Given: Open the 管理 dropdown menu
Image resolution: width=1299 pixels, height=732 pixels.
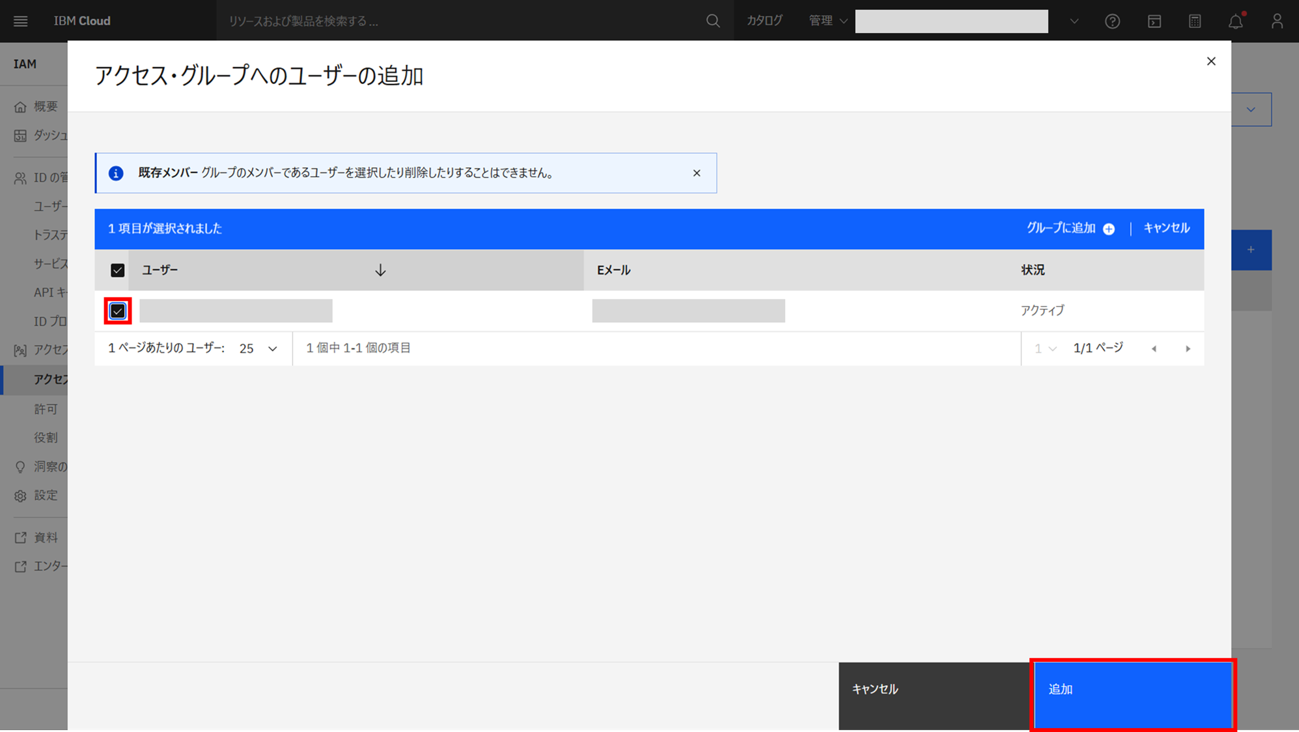Looking at the screenshot, I should 828,21.
